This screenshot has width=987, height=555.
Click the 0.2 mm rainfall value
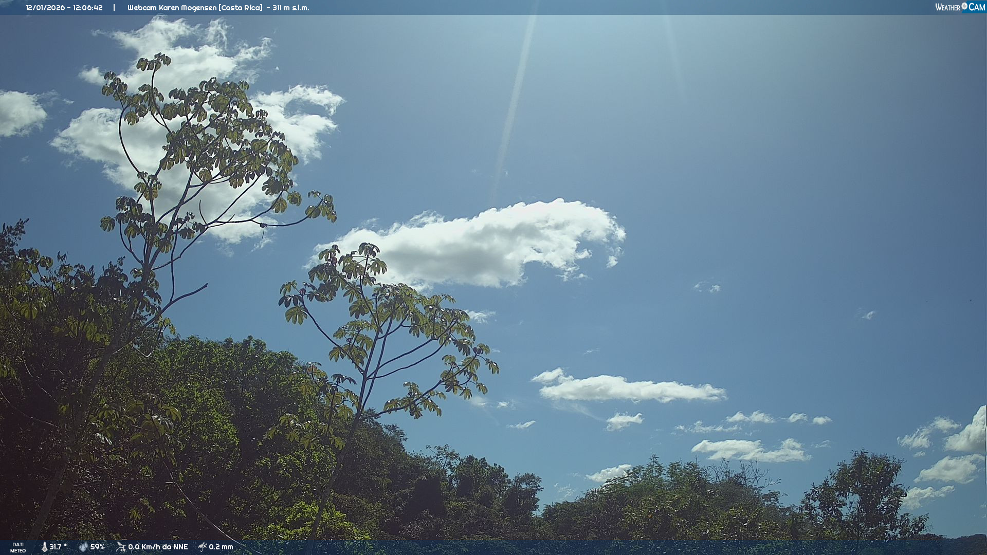[221, 547]
